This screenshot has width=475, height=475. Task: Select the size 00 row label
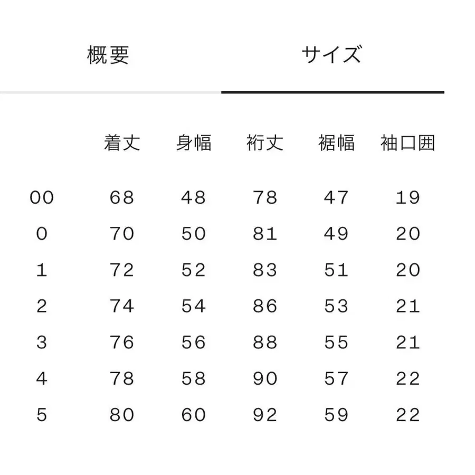pos(42,198)
